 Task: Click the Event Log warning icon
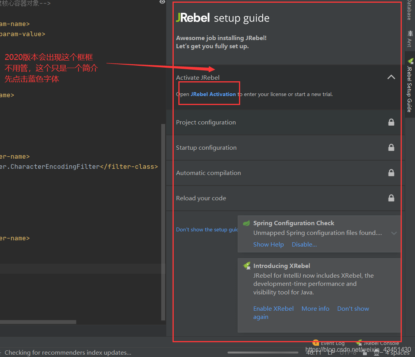coord(316,343)
